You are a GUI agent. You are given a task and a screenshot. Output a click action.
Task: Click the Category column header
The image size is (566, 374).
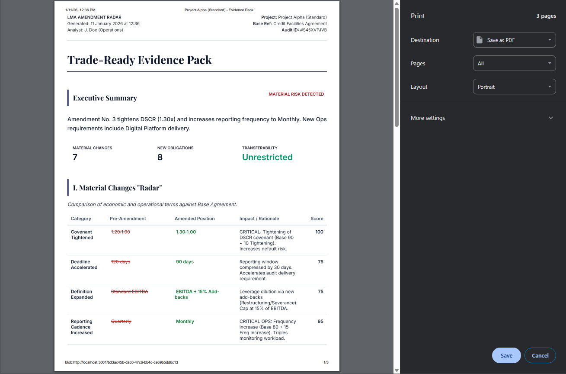pyautogui.click(x=81, y=219)
